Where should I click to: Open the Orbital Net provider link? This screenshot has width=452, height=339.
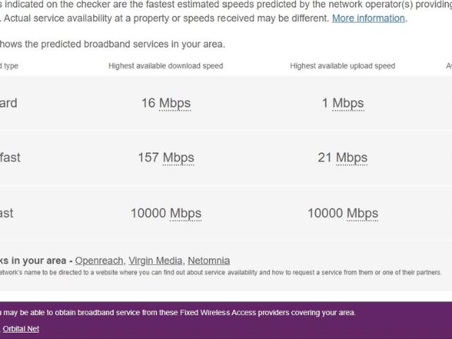pos(22,328)
